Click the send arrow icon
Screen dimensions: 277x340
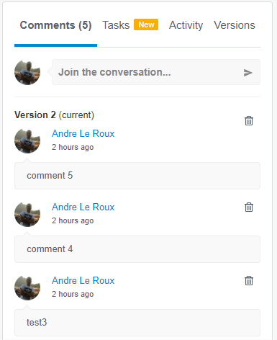click(x=248, y=73)
